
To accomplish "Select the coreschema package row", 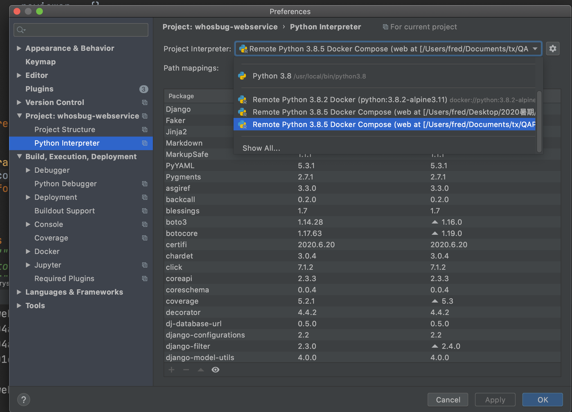I will click(362, 290).
